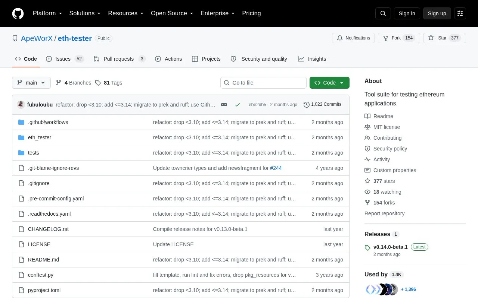Open the search magnifier in header
Image resolution: width=478 pixels, height=298 pixels.
[x=383, y=13]
